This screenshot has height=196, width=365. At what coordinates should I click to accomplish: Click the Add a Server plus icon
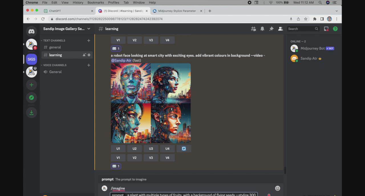coord(31,85)
